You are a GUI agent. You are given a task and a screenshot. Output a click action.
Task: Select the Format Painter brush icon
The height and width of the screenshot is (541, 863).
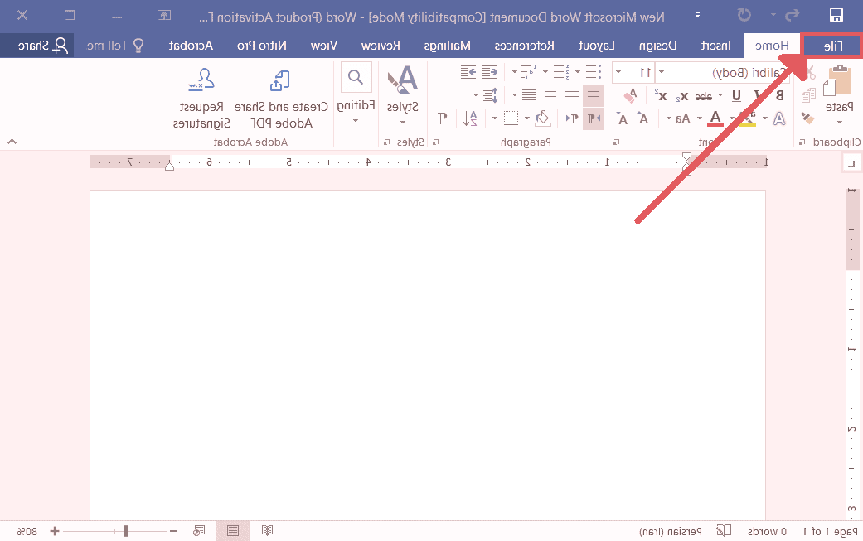click(808, 118)
